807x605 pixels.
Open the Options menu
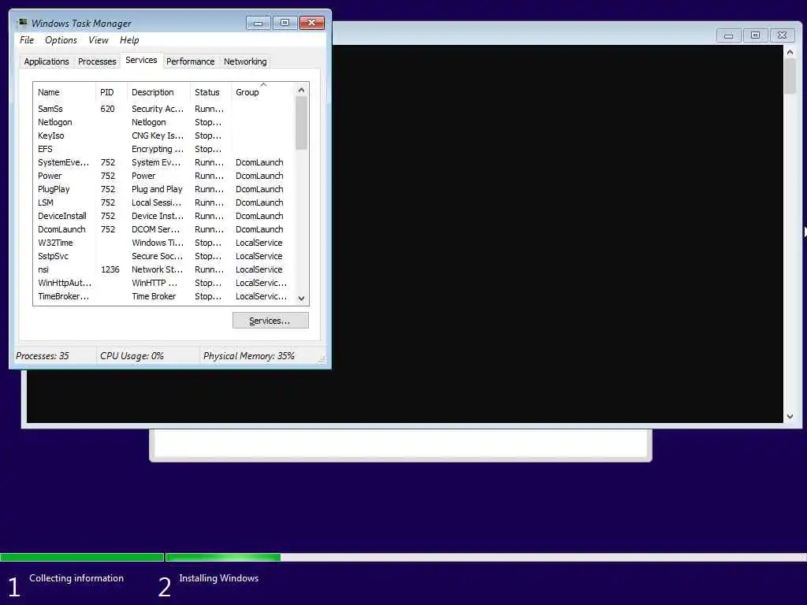(61, 40)
